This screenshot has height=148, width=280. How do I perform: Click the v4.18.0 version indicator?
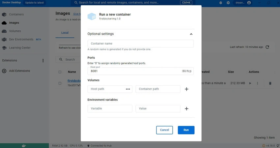coord(269,146)
